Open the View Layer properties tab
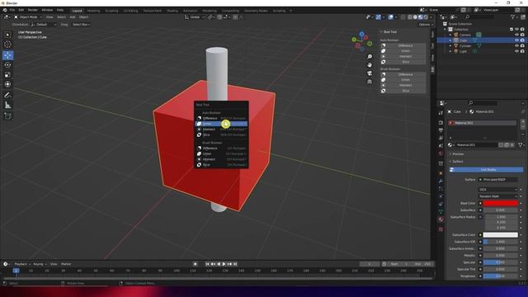The height and width of the screenshot is (297, 528). [x=441, y=138]
